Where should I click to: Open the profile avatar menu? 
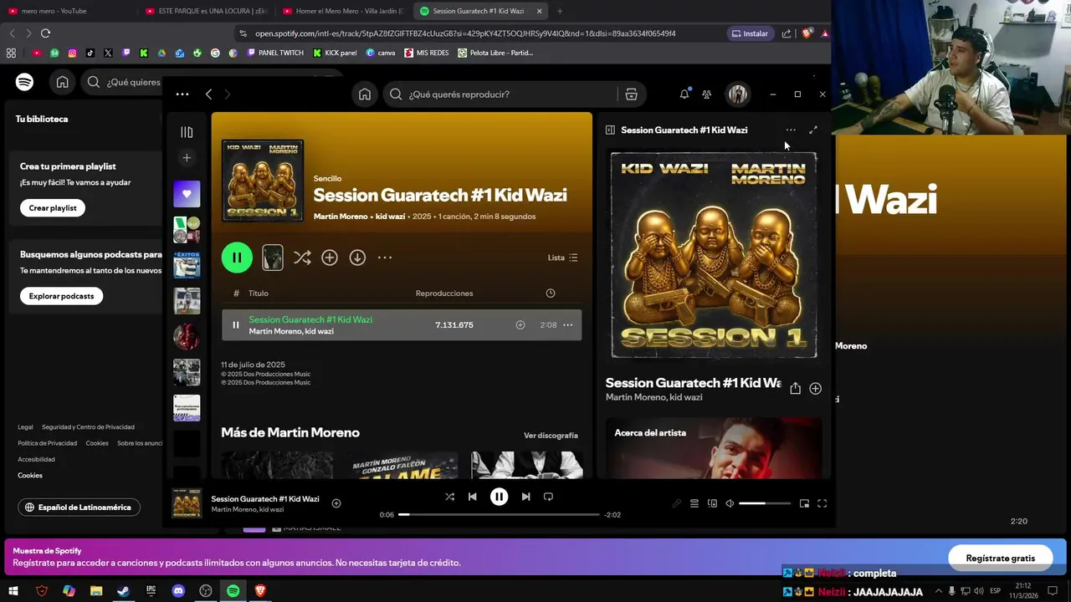[737, 94]
